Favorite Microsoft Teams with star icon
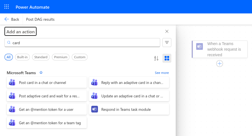 pyautogui.click(x=41, y=73)
